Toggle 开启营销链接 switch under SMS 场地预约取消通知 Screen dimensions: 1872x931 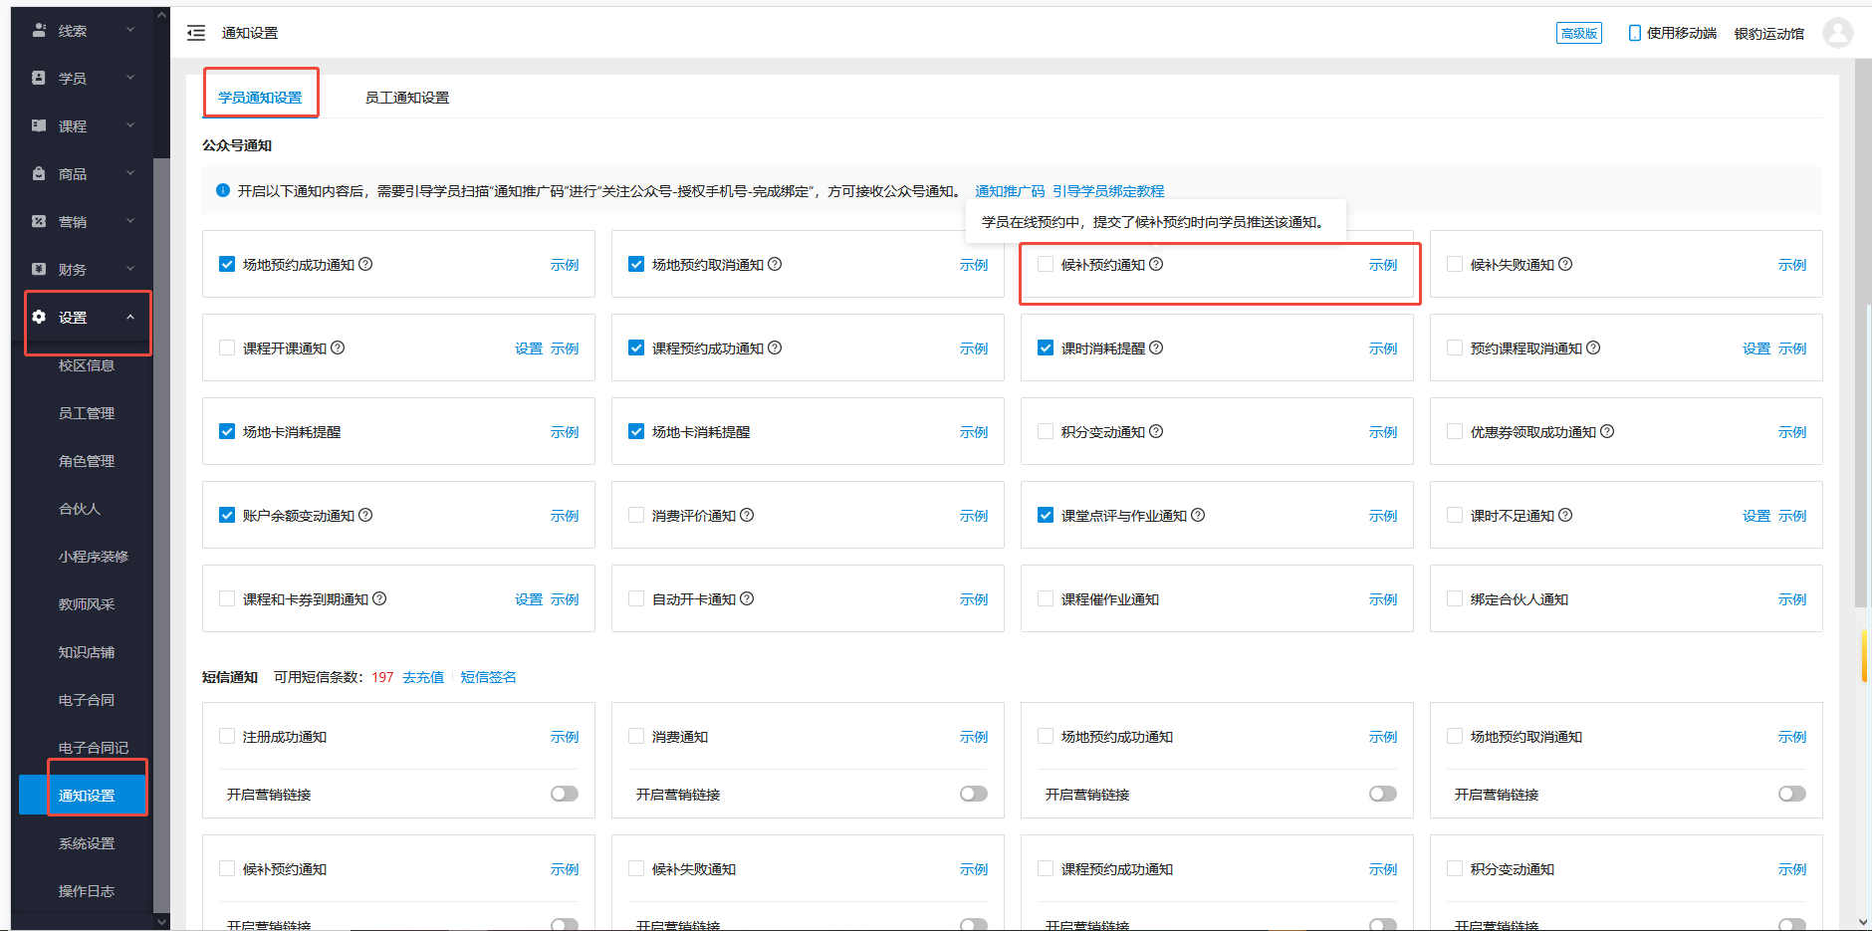coord(1791,794)
